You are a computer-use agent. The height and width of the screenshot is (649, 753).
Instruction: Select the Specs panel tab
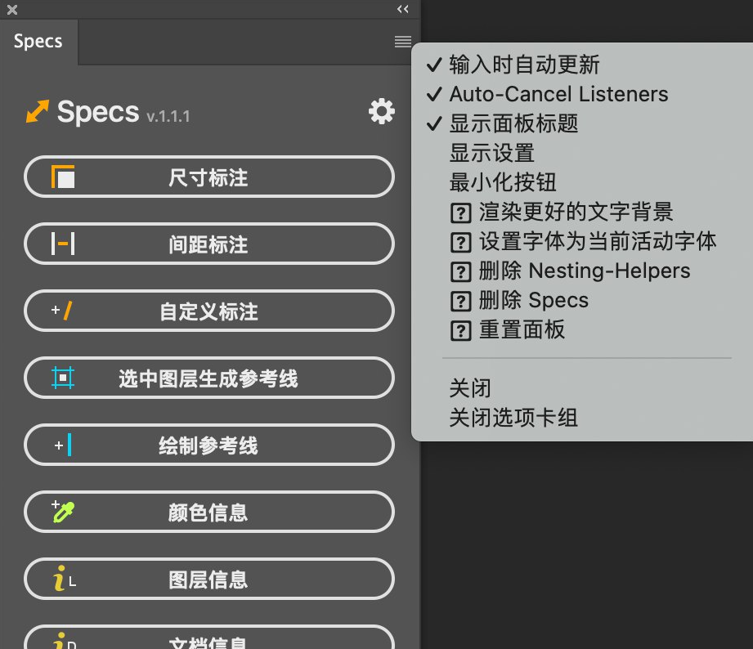click(38, 42)
